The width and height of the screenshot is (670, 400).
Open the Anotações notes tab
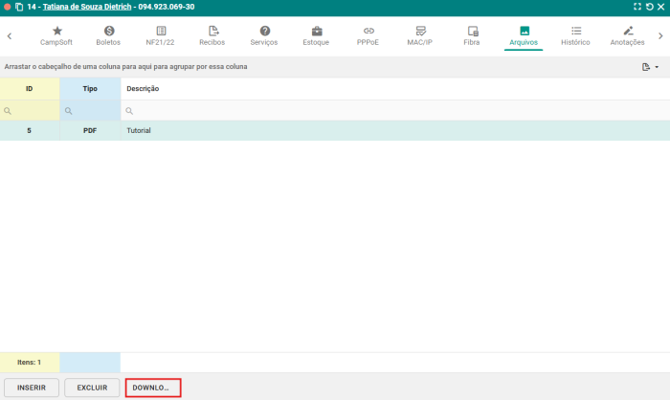[x=628, y=35]
